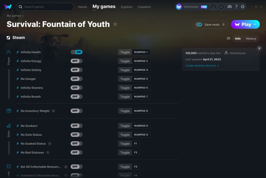Change the NUMPAD 1 hotkey for Infinite Health
Screen dimensions: 266x178
[141, 52]
